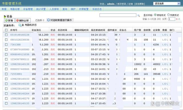Open the 语言选择 language dropdown

[167, 4]
